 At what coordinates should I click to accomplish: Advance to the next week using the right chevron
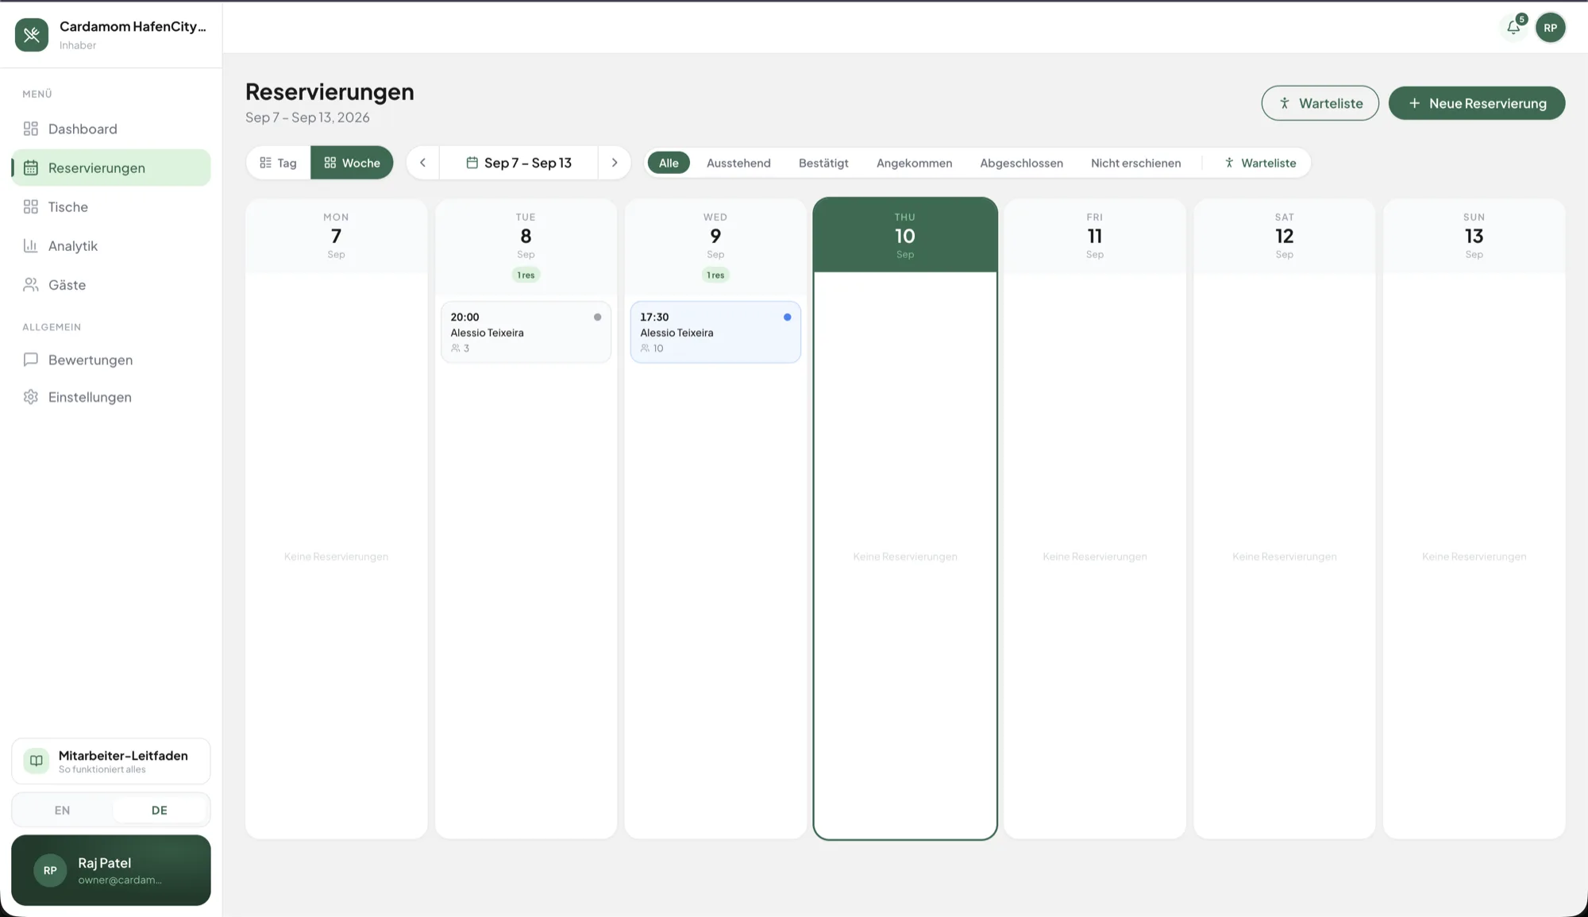coord(615,163)
